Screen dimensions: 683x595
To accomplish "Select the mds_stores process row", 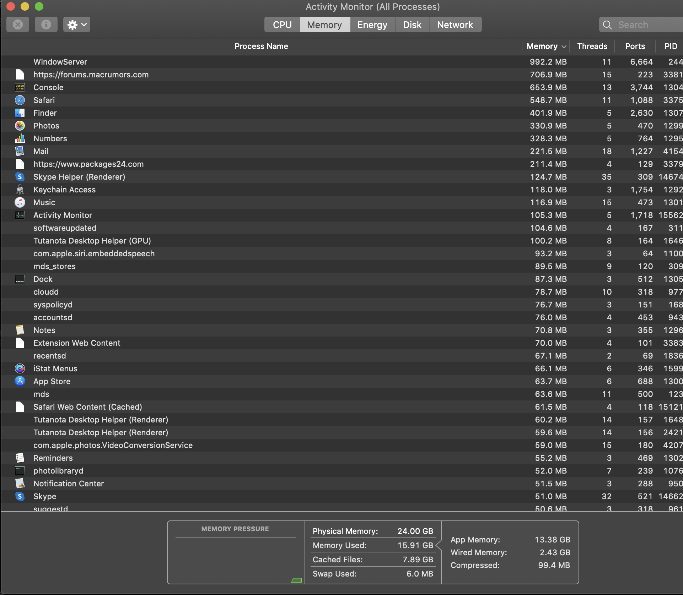I will pos(342,266).
